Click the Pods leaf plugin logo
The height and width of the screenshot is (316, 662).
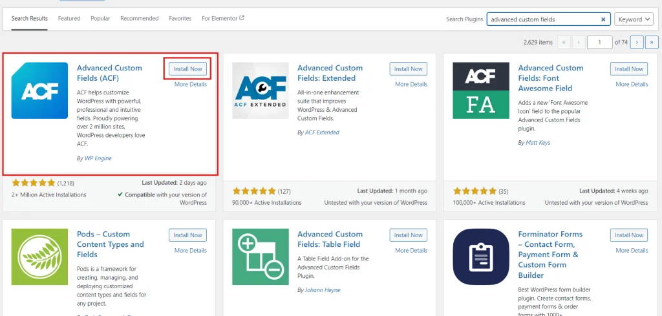click(x=39, y=257)
